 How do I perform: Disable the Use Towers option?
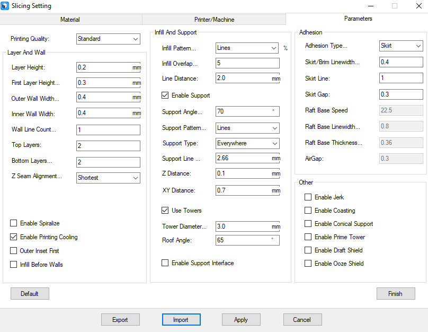pos(165,211)
